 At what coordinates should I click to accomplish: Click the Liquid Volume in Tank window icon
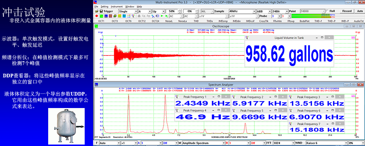pos(247,38)
